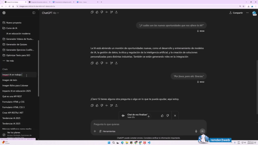Click the Pregunta lo que quieras input field
The height and width of the screenshot is (145, 258).
(x=148, y=124)
